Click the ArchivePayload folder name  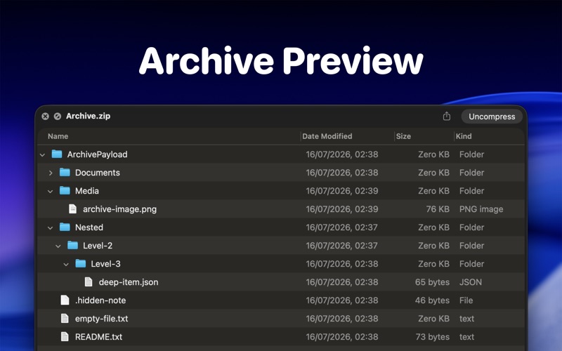(x=97, y=154)
